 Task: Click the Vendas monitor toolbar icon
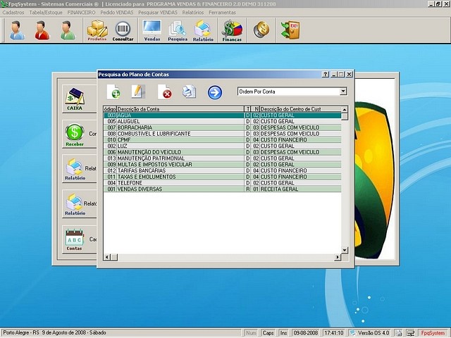tap(152, 30)
